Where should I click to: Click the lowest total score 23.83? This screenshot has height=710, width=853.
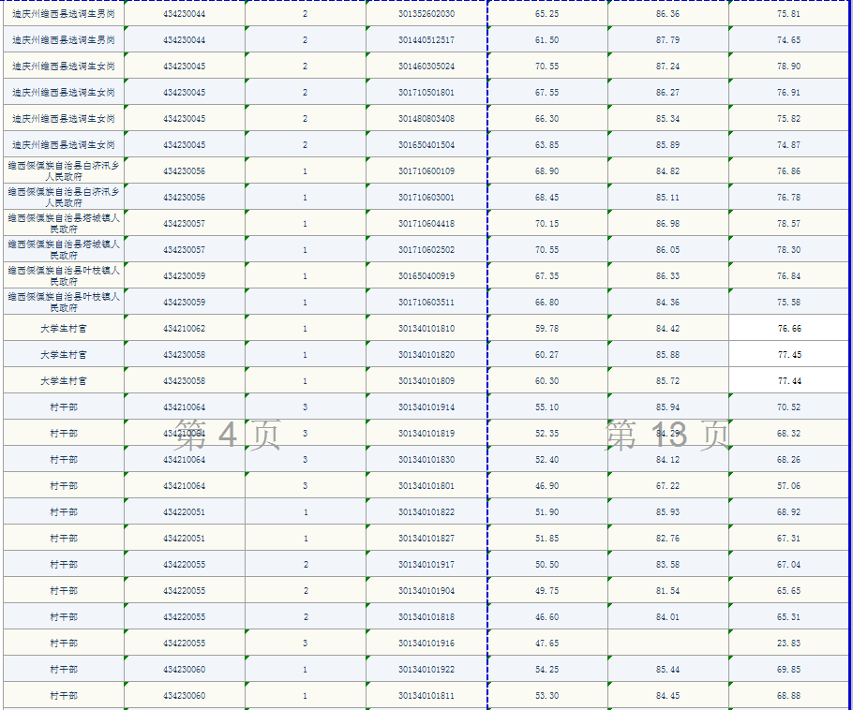[788, 643]
